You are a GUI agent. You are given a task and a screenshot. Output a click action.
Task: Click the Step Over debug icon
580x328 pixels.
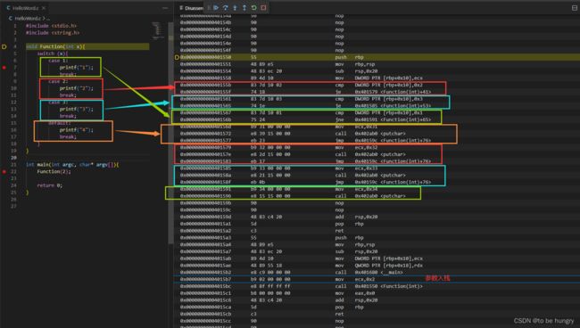[225, 7]
